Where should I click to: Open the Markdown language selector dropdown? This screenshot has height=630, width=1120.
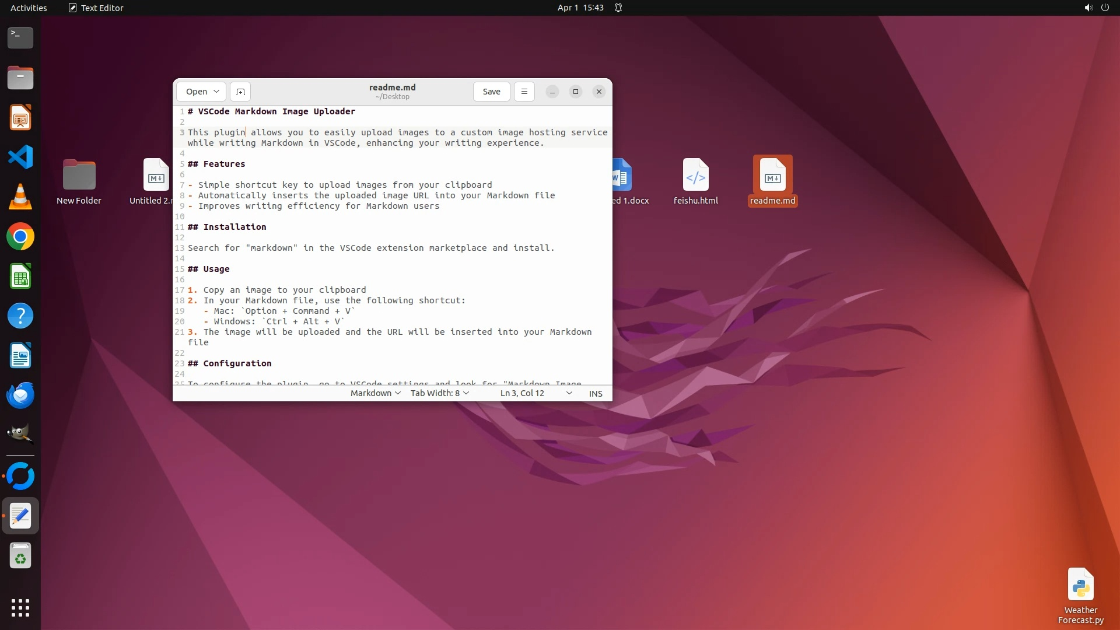click(x=375, y=393)
